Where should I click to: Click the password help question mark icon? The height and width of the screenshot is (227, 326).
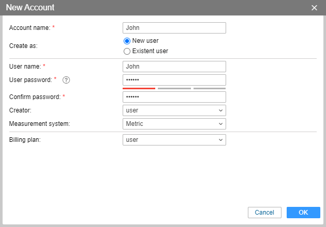tap(66, 80)
